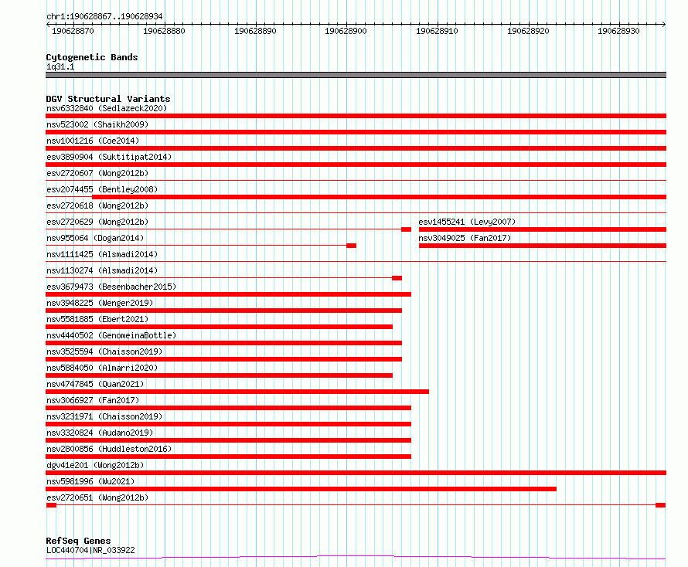Click the nsv3049025 red variant bar

pyautogui.click(x=543, y=246)
